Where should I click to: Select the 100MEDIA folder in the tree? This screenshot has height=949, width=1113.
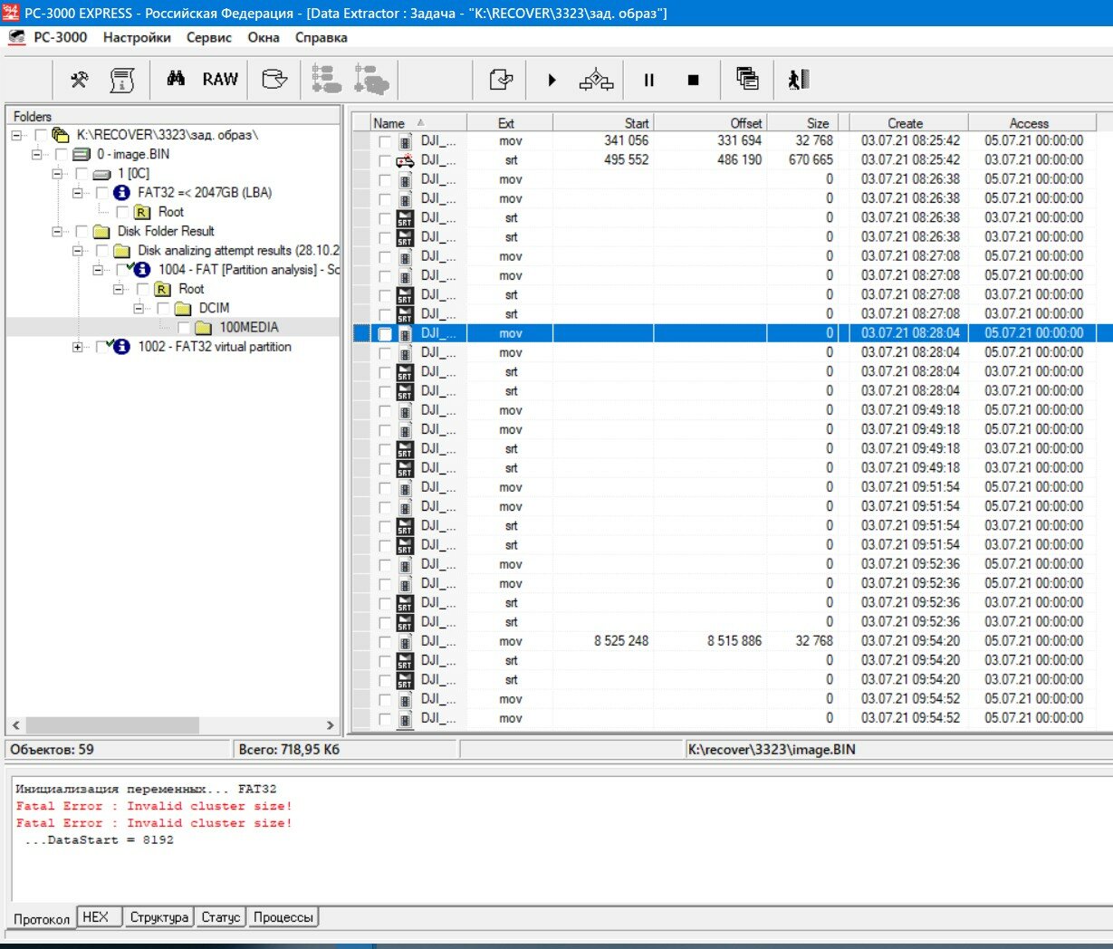click(248, 328)
